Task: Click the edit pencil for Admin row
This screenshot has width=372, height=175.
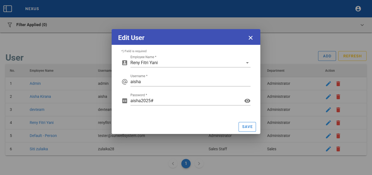Action: click(x=328, y=84)
